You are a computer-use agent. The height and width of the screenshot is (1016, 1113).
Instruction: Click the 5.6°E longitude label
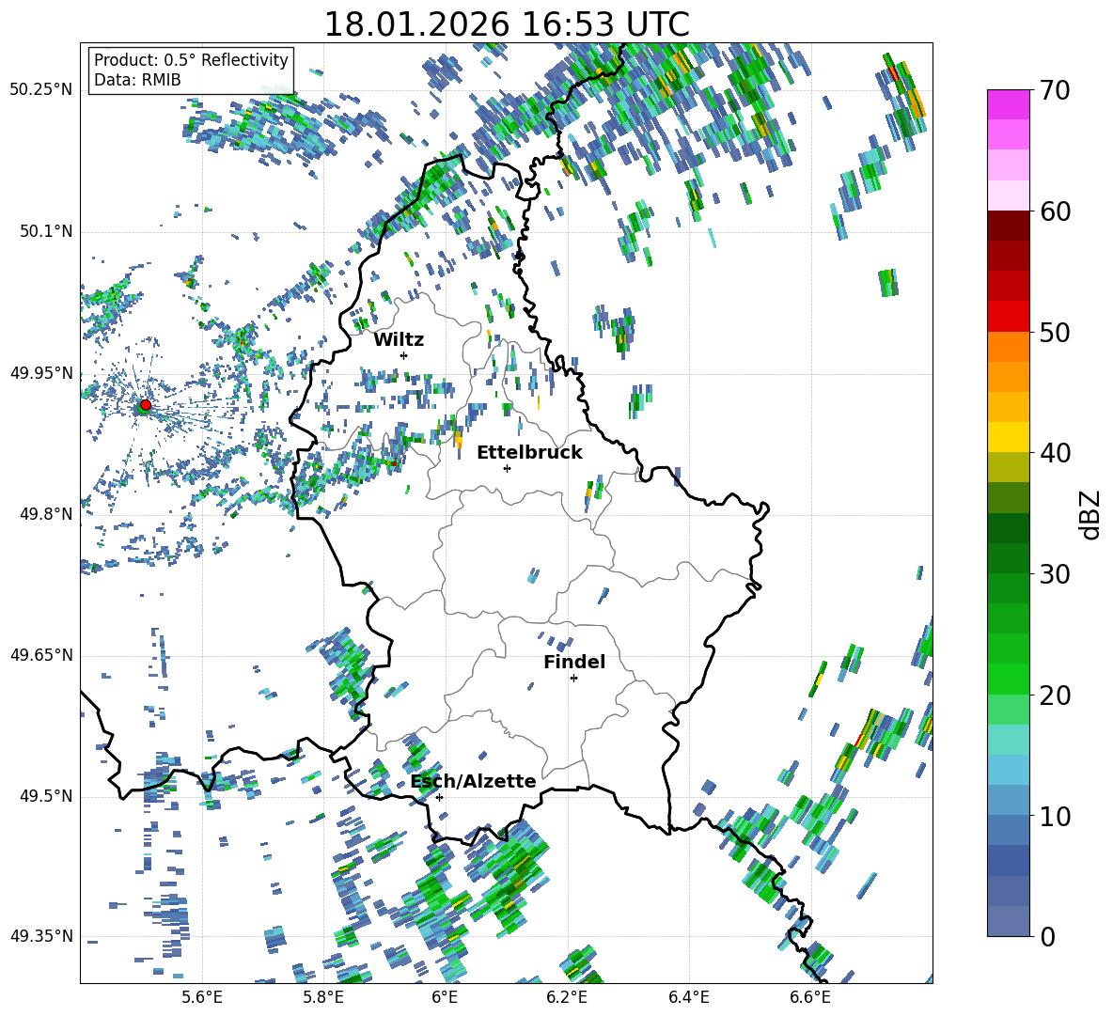coord(202,997)
